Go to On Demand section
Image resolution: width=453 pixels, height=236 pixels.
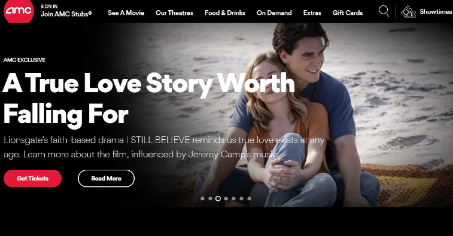(x=274, y=13)
